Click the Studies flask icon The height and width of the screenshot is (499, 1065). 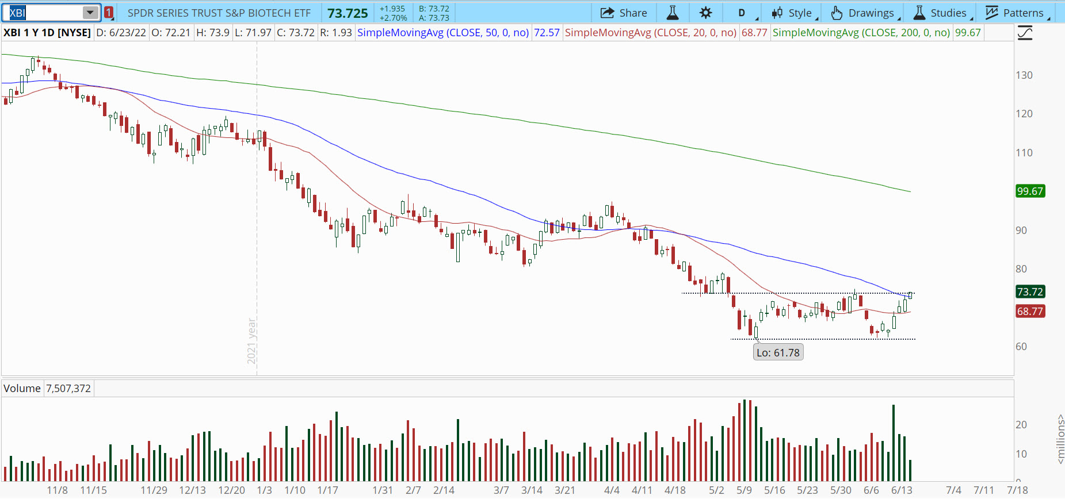[919, 13]
